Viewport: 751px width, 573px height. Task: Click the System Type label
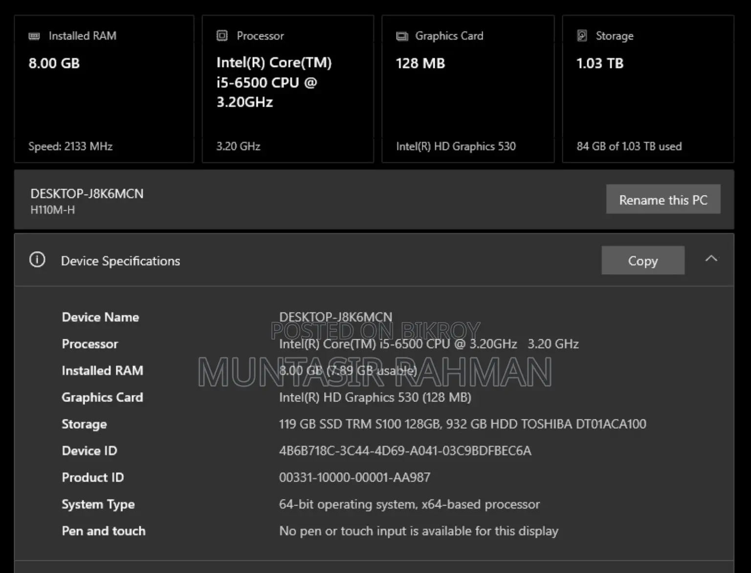[98, 505]
